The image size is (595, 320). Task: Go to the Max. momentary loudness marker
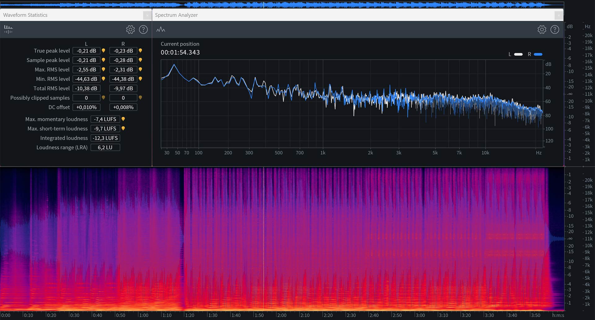[123, 119]
